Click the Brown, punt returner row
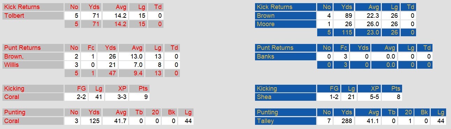The width and height of the screenshot is (451, 129). 91,56
